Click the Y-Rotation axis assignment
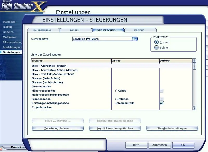 (122, 99)
